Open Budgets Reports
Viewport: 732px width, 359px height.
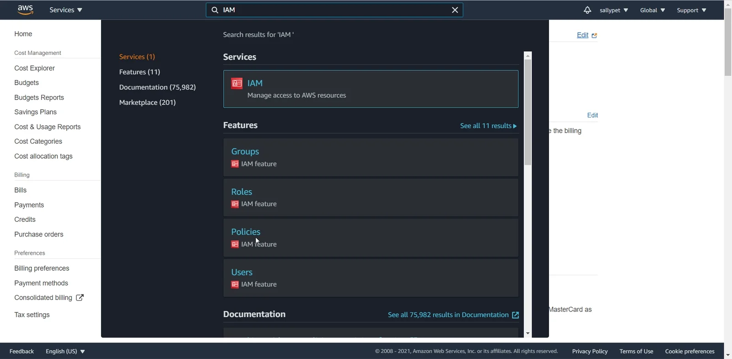[x=39, y=97]
